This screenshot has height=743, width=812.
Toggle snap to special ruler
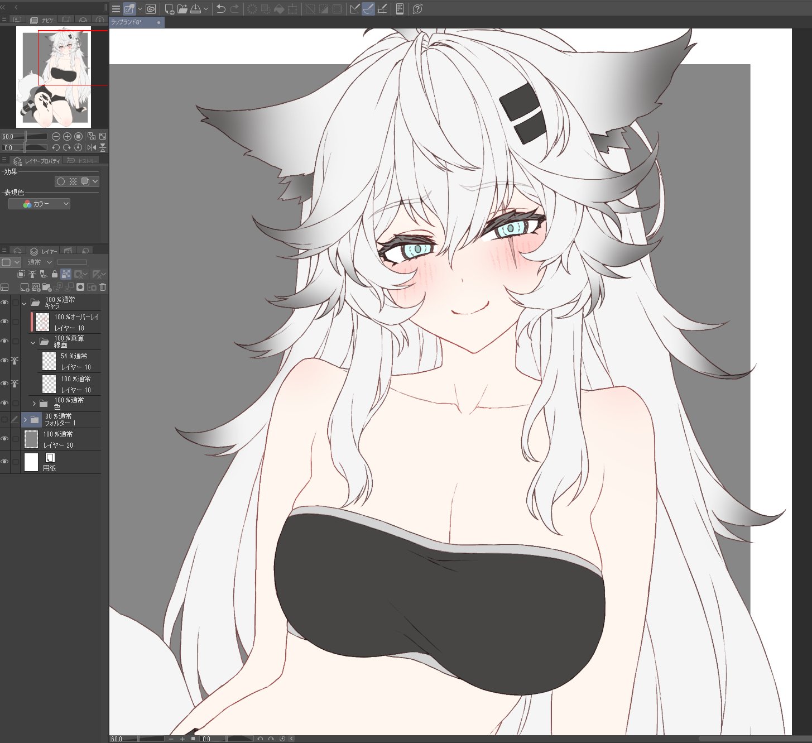click(x=368, y=9)
